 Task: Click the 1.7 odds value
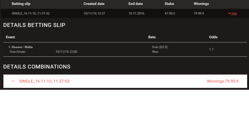pos(211,50)
